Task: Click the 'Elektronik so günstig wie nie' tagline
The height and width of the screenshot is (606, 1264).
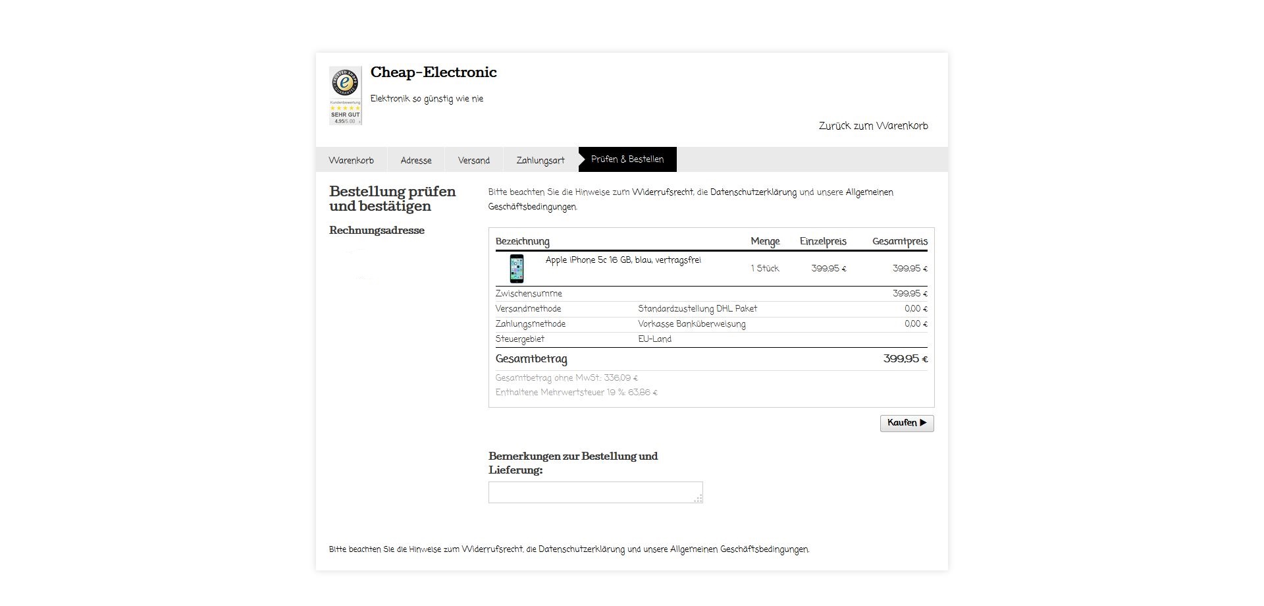Action: [427, 99]
